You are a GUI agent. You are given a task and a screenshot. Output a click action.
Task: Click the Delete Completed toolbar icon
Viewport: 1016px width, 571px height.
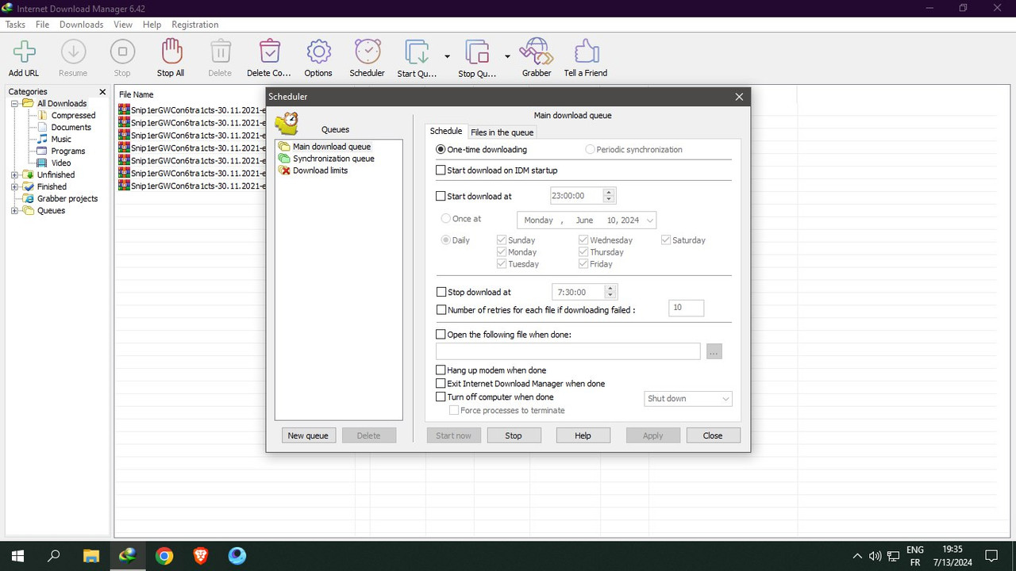point(269,52)
